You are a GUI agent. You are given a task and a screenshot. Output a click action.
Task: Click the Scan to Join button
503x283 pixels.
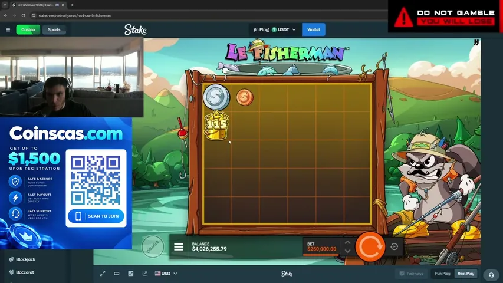pos(96,216)
